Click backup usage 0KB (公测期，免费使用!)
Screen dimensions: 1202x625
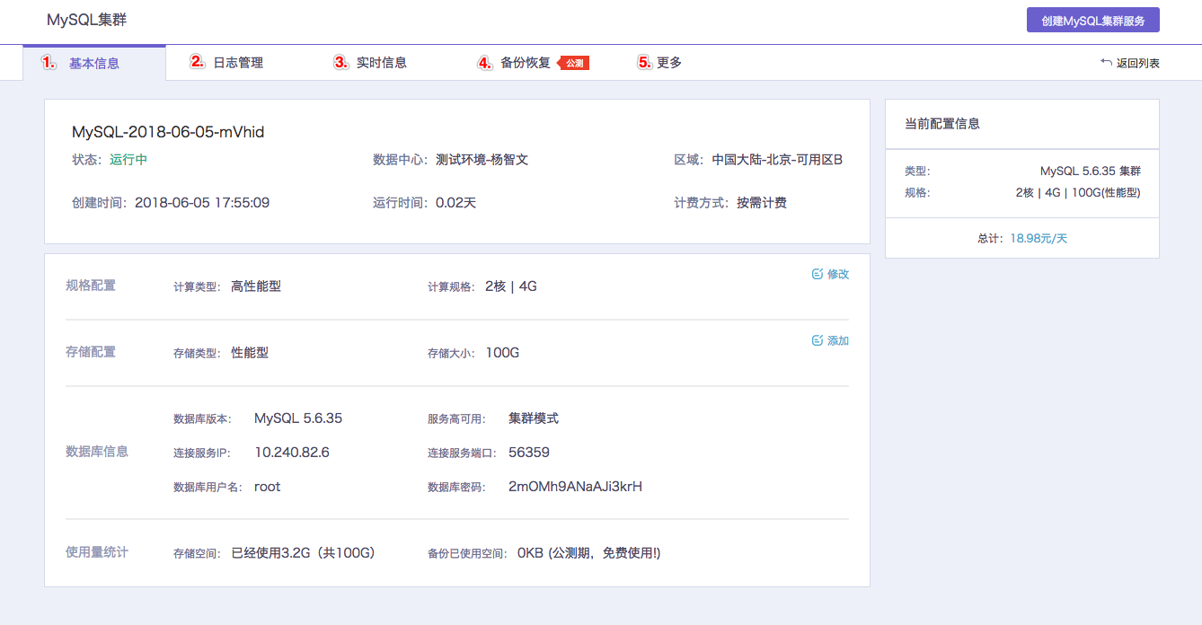tap(589, 553)
